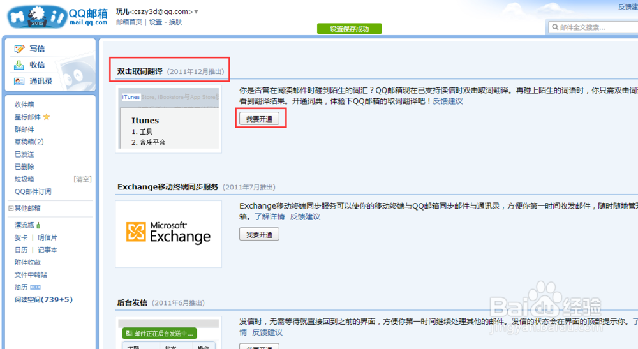This screenshot has width=638, height=349.
Task: Open 邮箱首页 link in header
Action: pos(129,22)
